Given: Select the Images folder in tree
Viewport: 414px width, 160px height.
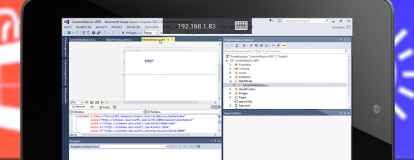Looking at the screenshot, I should click(x=243, y=93).
